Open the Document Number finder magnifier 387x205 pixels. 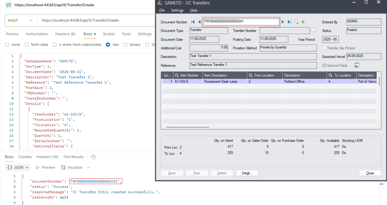click(x=296, y=22)
